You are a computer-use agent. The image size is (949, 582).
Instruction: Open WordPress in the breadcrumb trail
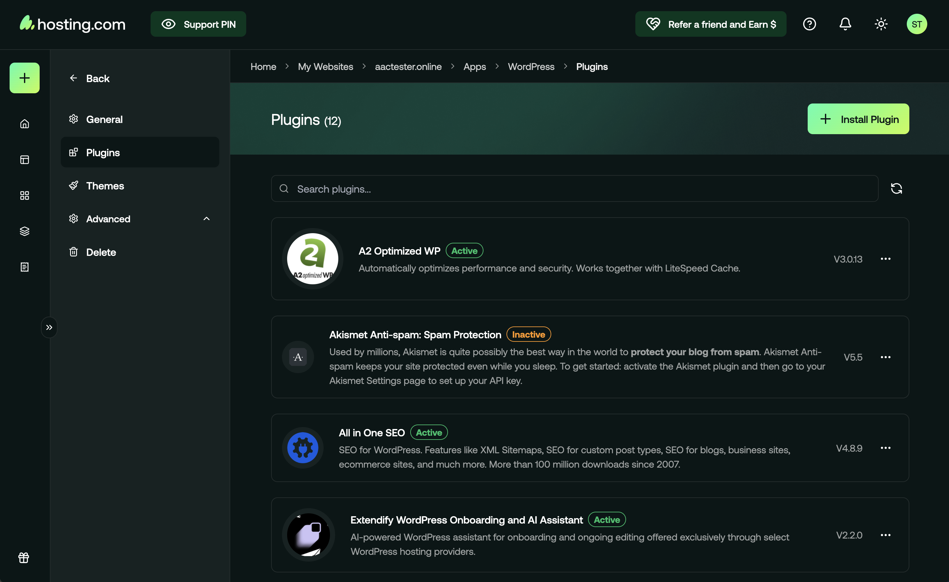[530, 66]
